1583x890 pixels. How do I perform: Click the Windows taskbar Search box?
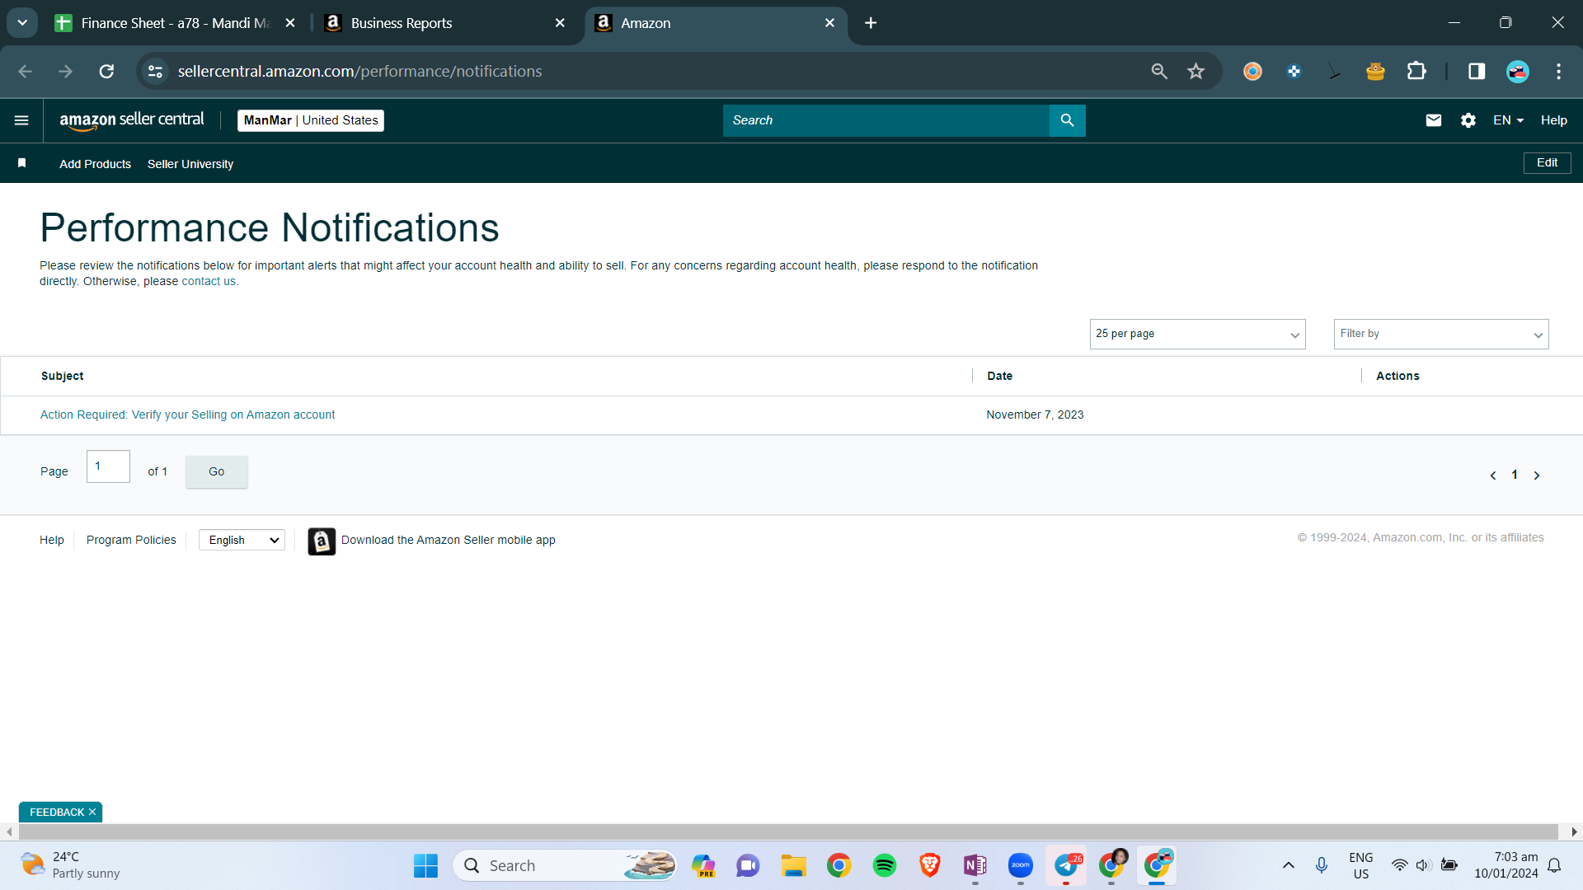[564, 865]
